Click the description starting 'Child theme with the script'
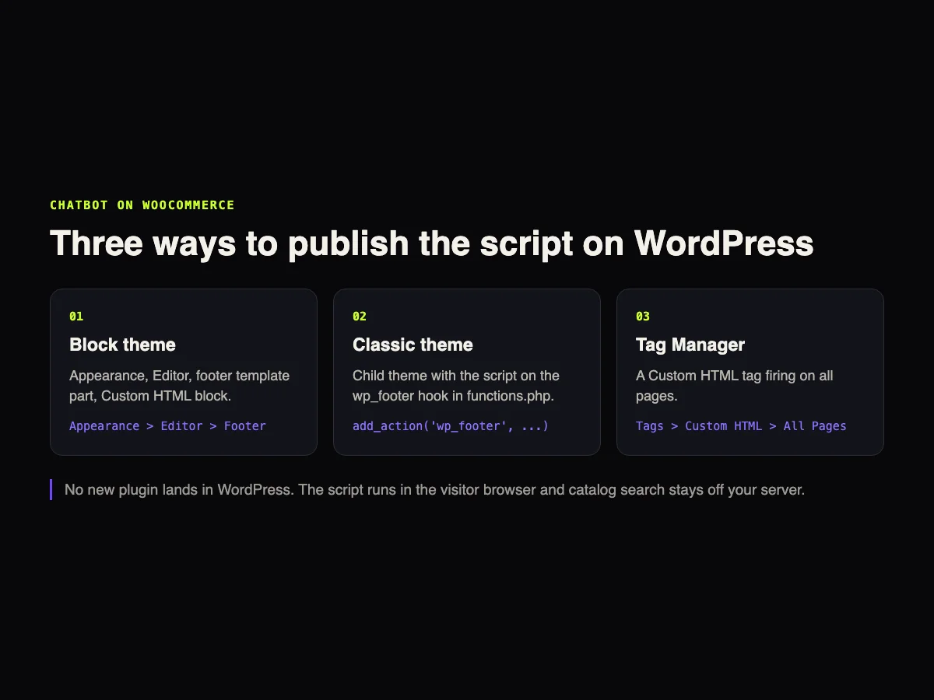Viewport: 934px width, 700px height. click(456, 386)
